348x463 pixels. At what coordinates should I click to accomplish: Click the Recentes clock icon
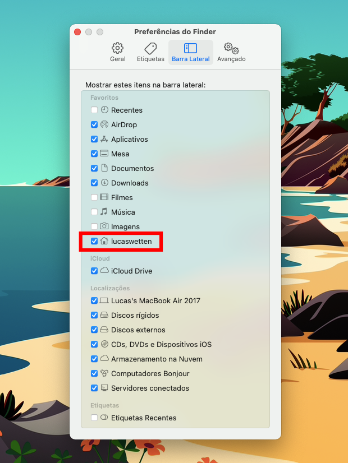click(104, 110)
